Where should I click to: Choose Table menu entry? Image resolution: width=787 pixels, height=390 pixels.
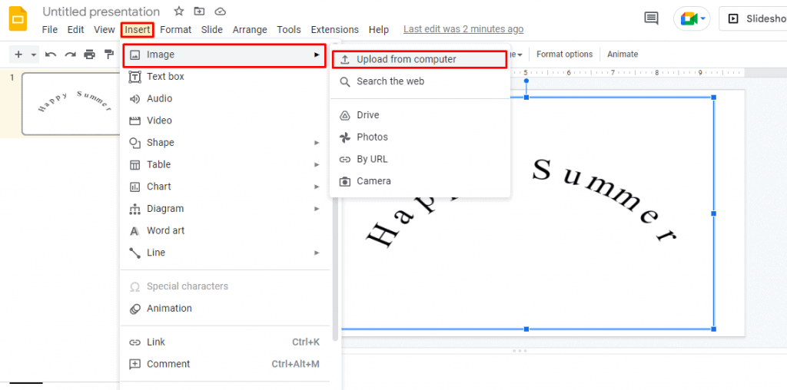(225, 165)
